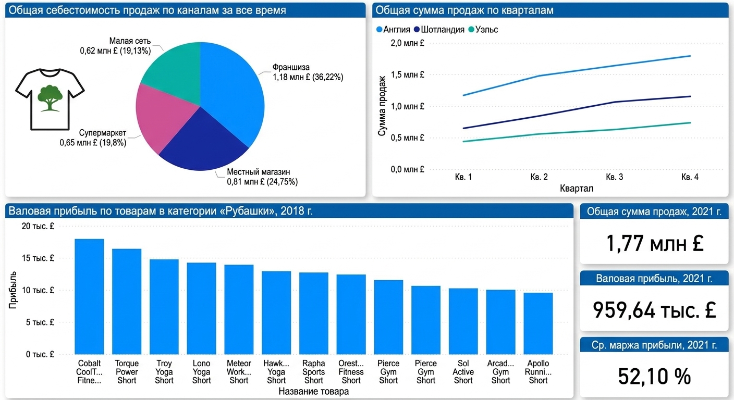
Task: Click the 0,5 млн £ axis value
Action: tap(408, 138)
